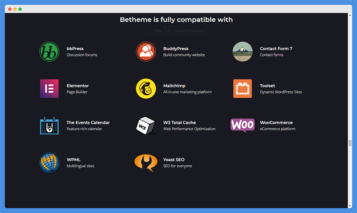The height and width of the screenshot is (213, 357).
Task: Click the Elementor logo icon
Action: pos(49,88)
